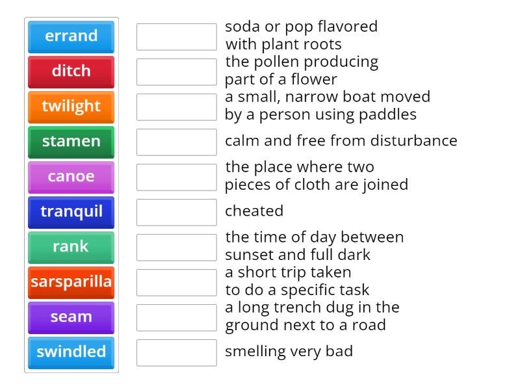Choose the box for 'calm and free from disturbance'
The width and height of the screenshot is (520, 390).
point(176,142)
